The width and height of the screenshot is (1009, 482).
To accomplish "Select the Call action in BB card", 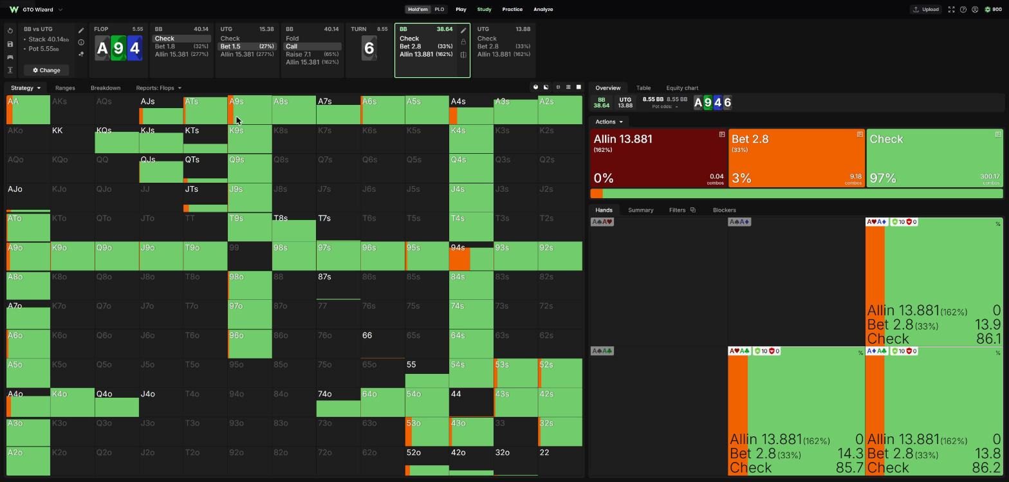I will [313, 46].
